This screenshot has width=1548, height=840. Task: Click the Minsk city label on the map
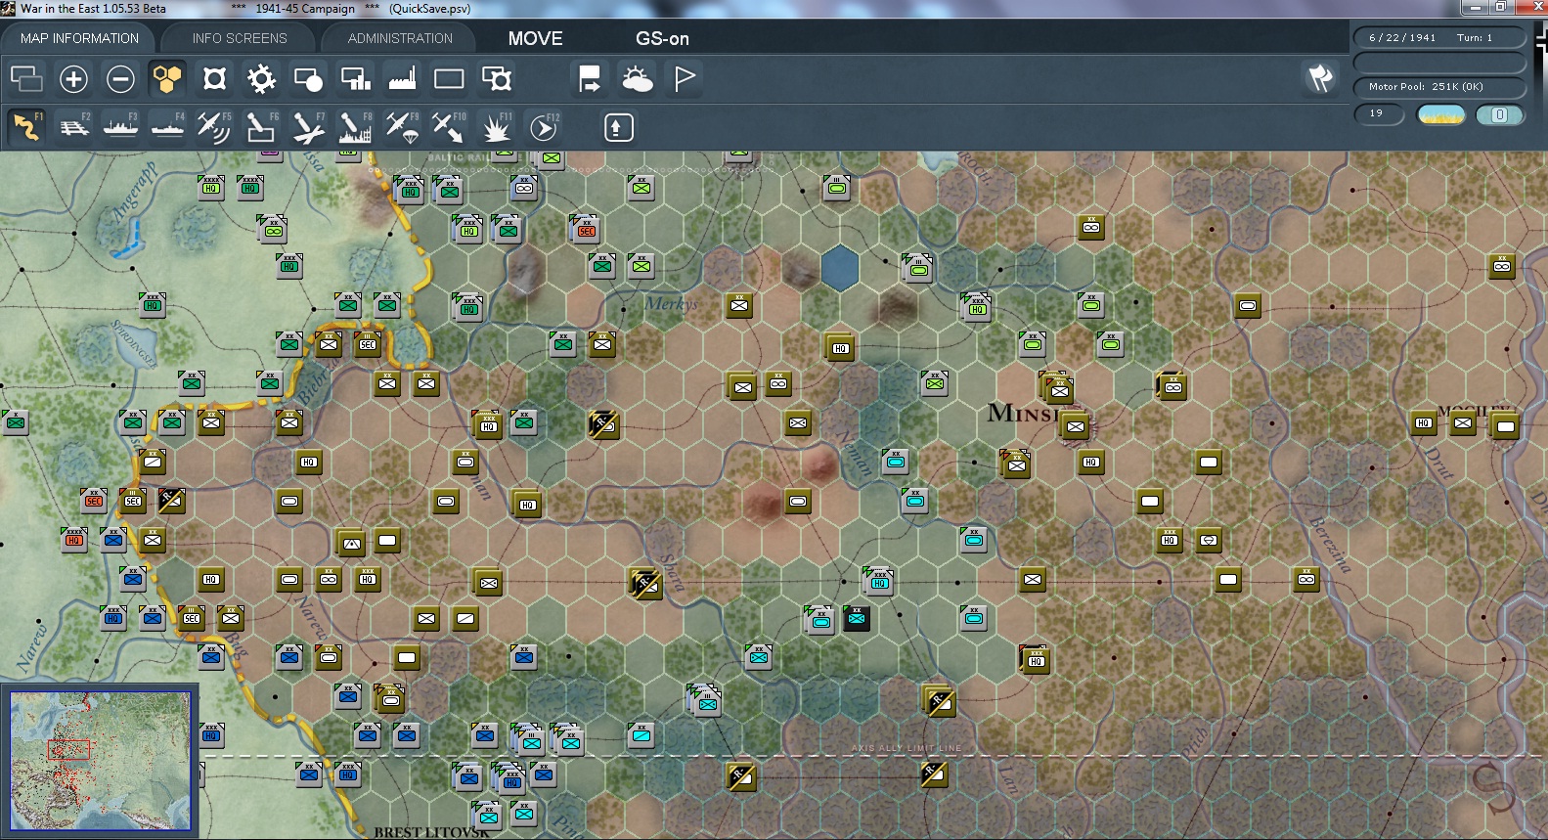point(1024,413)
